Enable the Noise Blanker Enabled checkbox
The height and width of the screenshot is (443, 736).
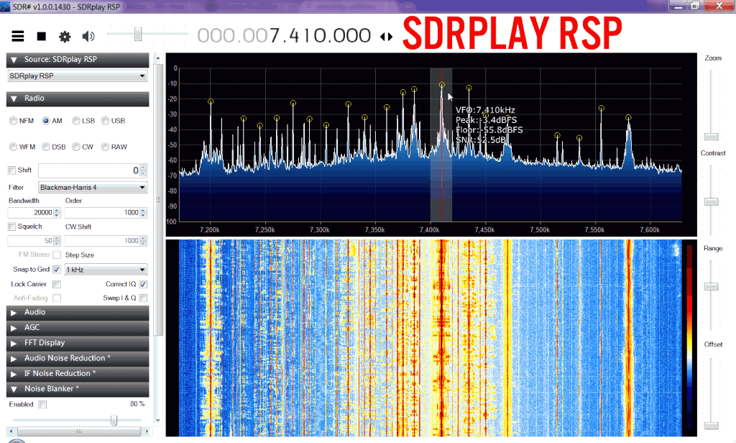coord(42,405)
